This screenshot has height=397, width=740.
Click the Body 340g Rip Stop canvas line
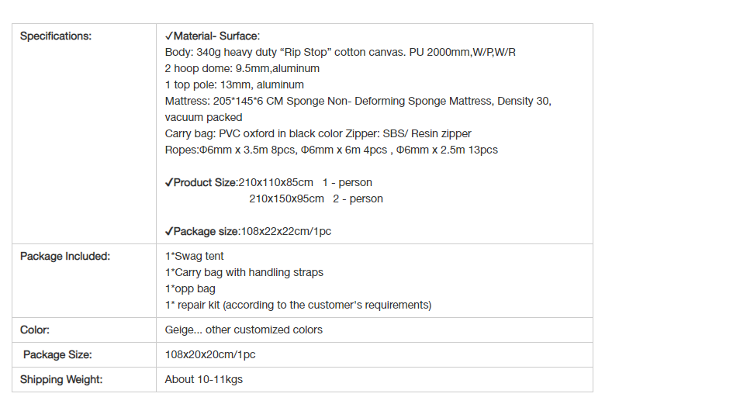point(341,52)
